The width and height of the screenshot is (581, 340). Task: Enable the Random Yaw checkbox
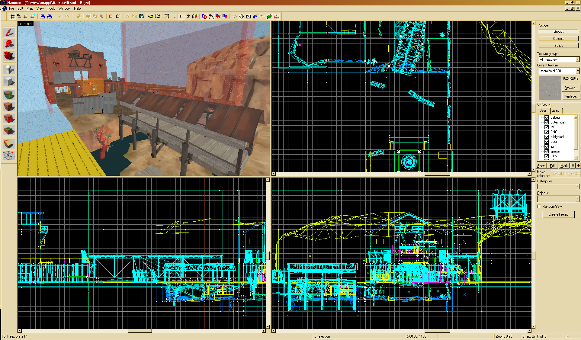pos(539,207)
